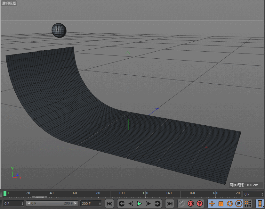Jump to the end of the animation

coord(170,204)
